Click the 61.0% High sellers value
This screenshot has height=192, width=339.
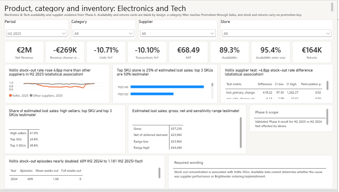34,133
